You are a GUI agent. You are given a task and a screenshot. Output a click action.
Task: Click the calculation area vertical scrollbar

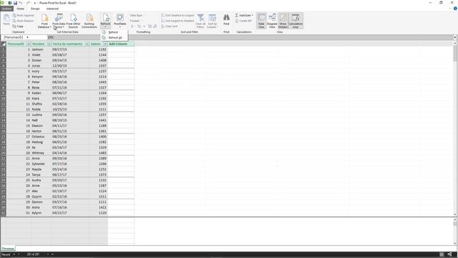(455, 231)
